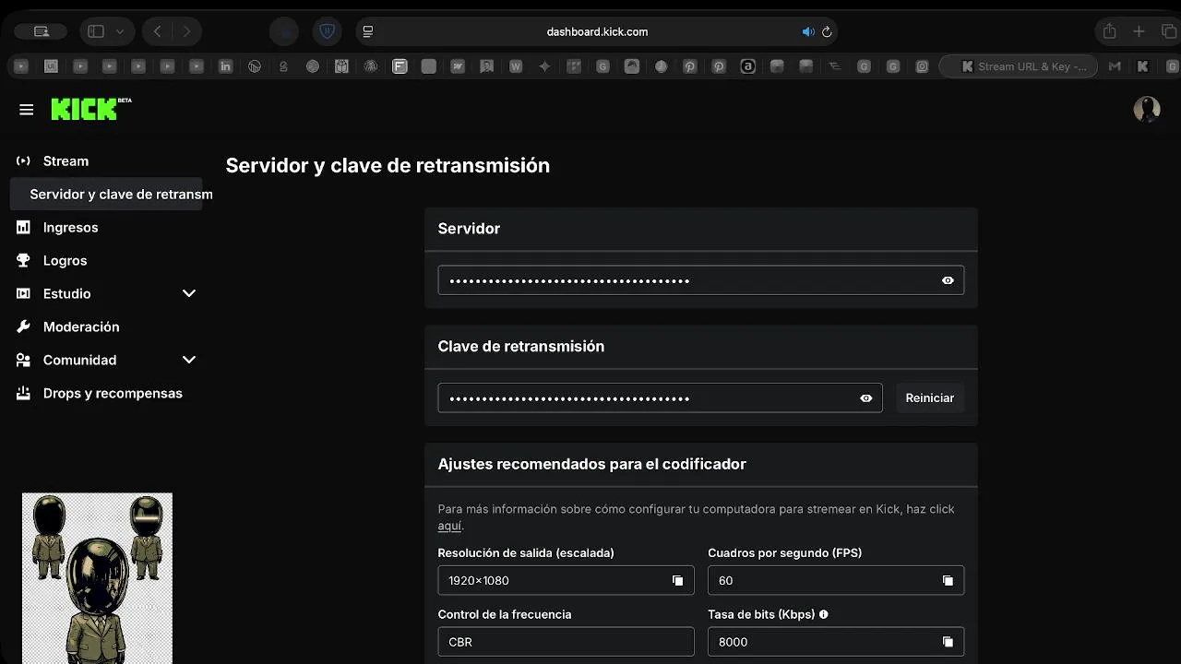This screenshot has width=1181, height=664.
Task: Click the Clave de retransmisión masked field
Action: pos(660,398)
